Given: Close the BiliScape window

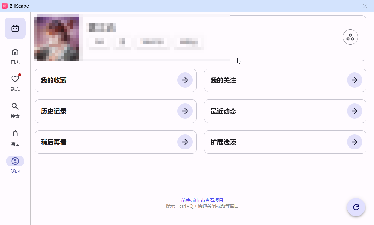Looking at the screenshot, I should pyautogui.click(x=365, y=6).
